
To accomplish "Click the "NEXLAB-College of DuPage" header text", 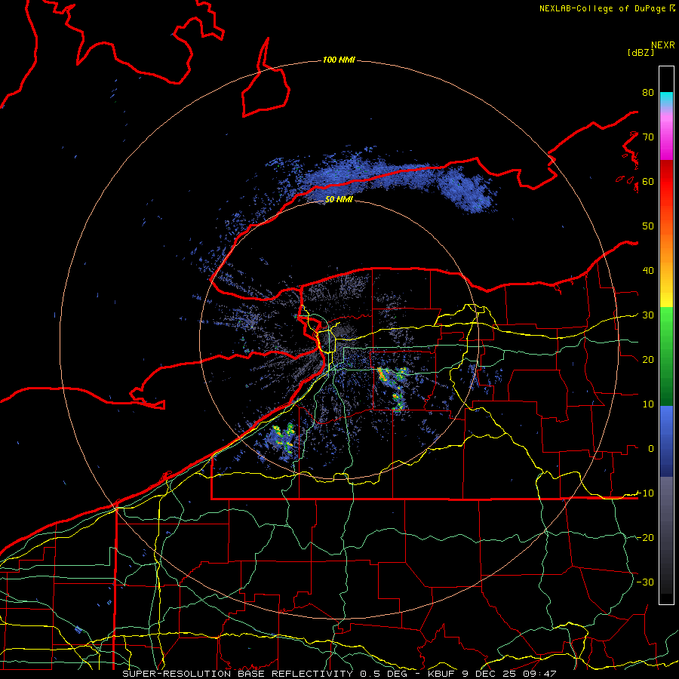I will pyautogui.click(x=602, y=8).
